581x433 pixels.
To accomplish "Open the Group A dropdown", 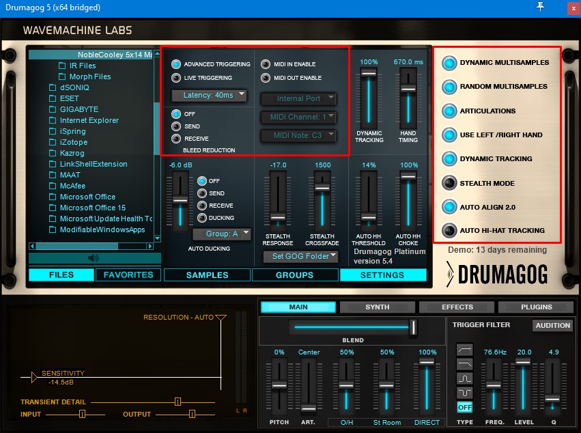I will coord(222,234).
